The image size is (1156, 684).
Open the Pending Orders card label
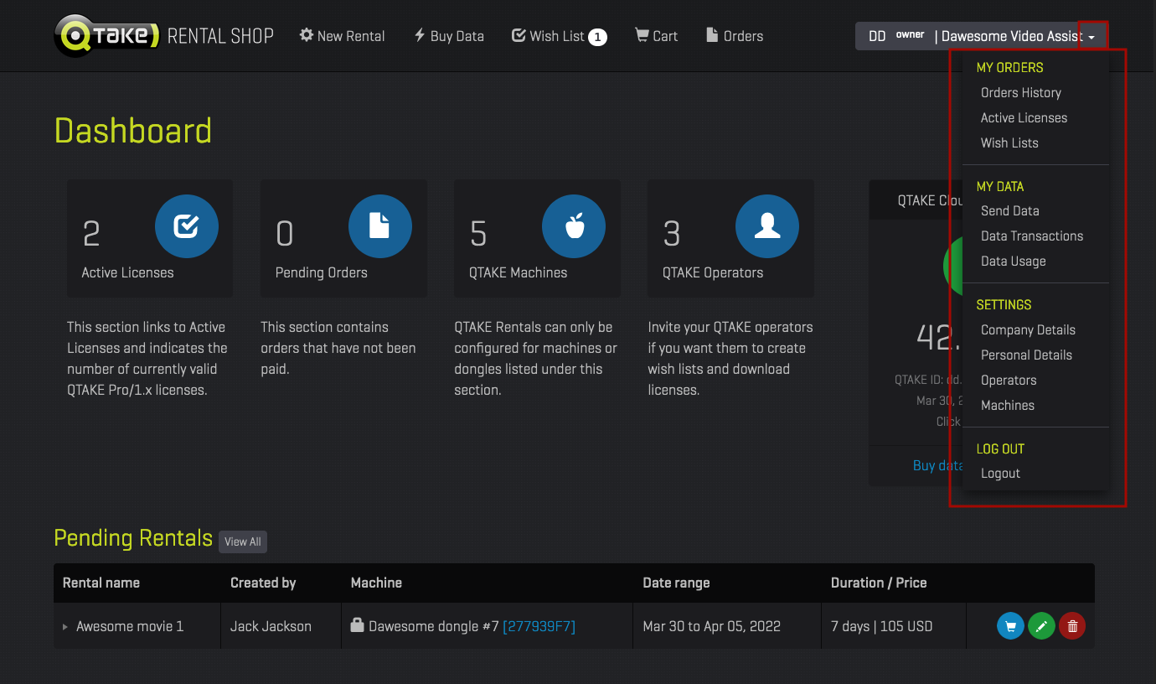click(321, 273)
